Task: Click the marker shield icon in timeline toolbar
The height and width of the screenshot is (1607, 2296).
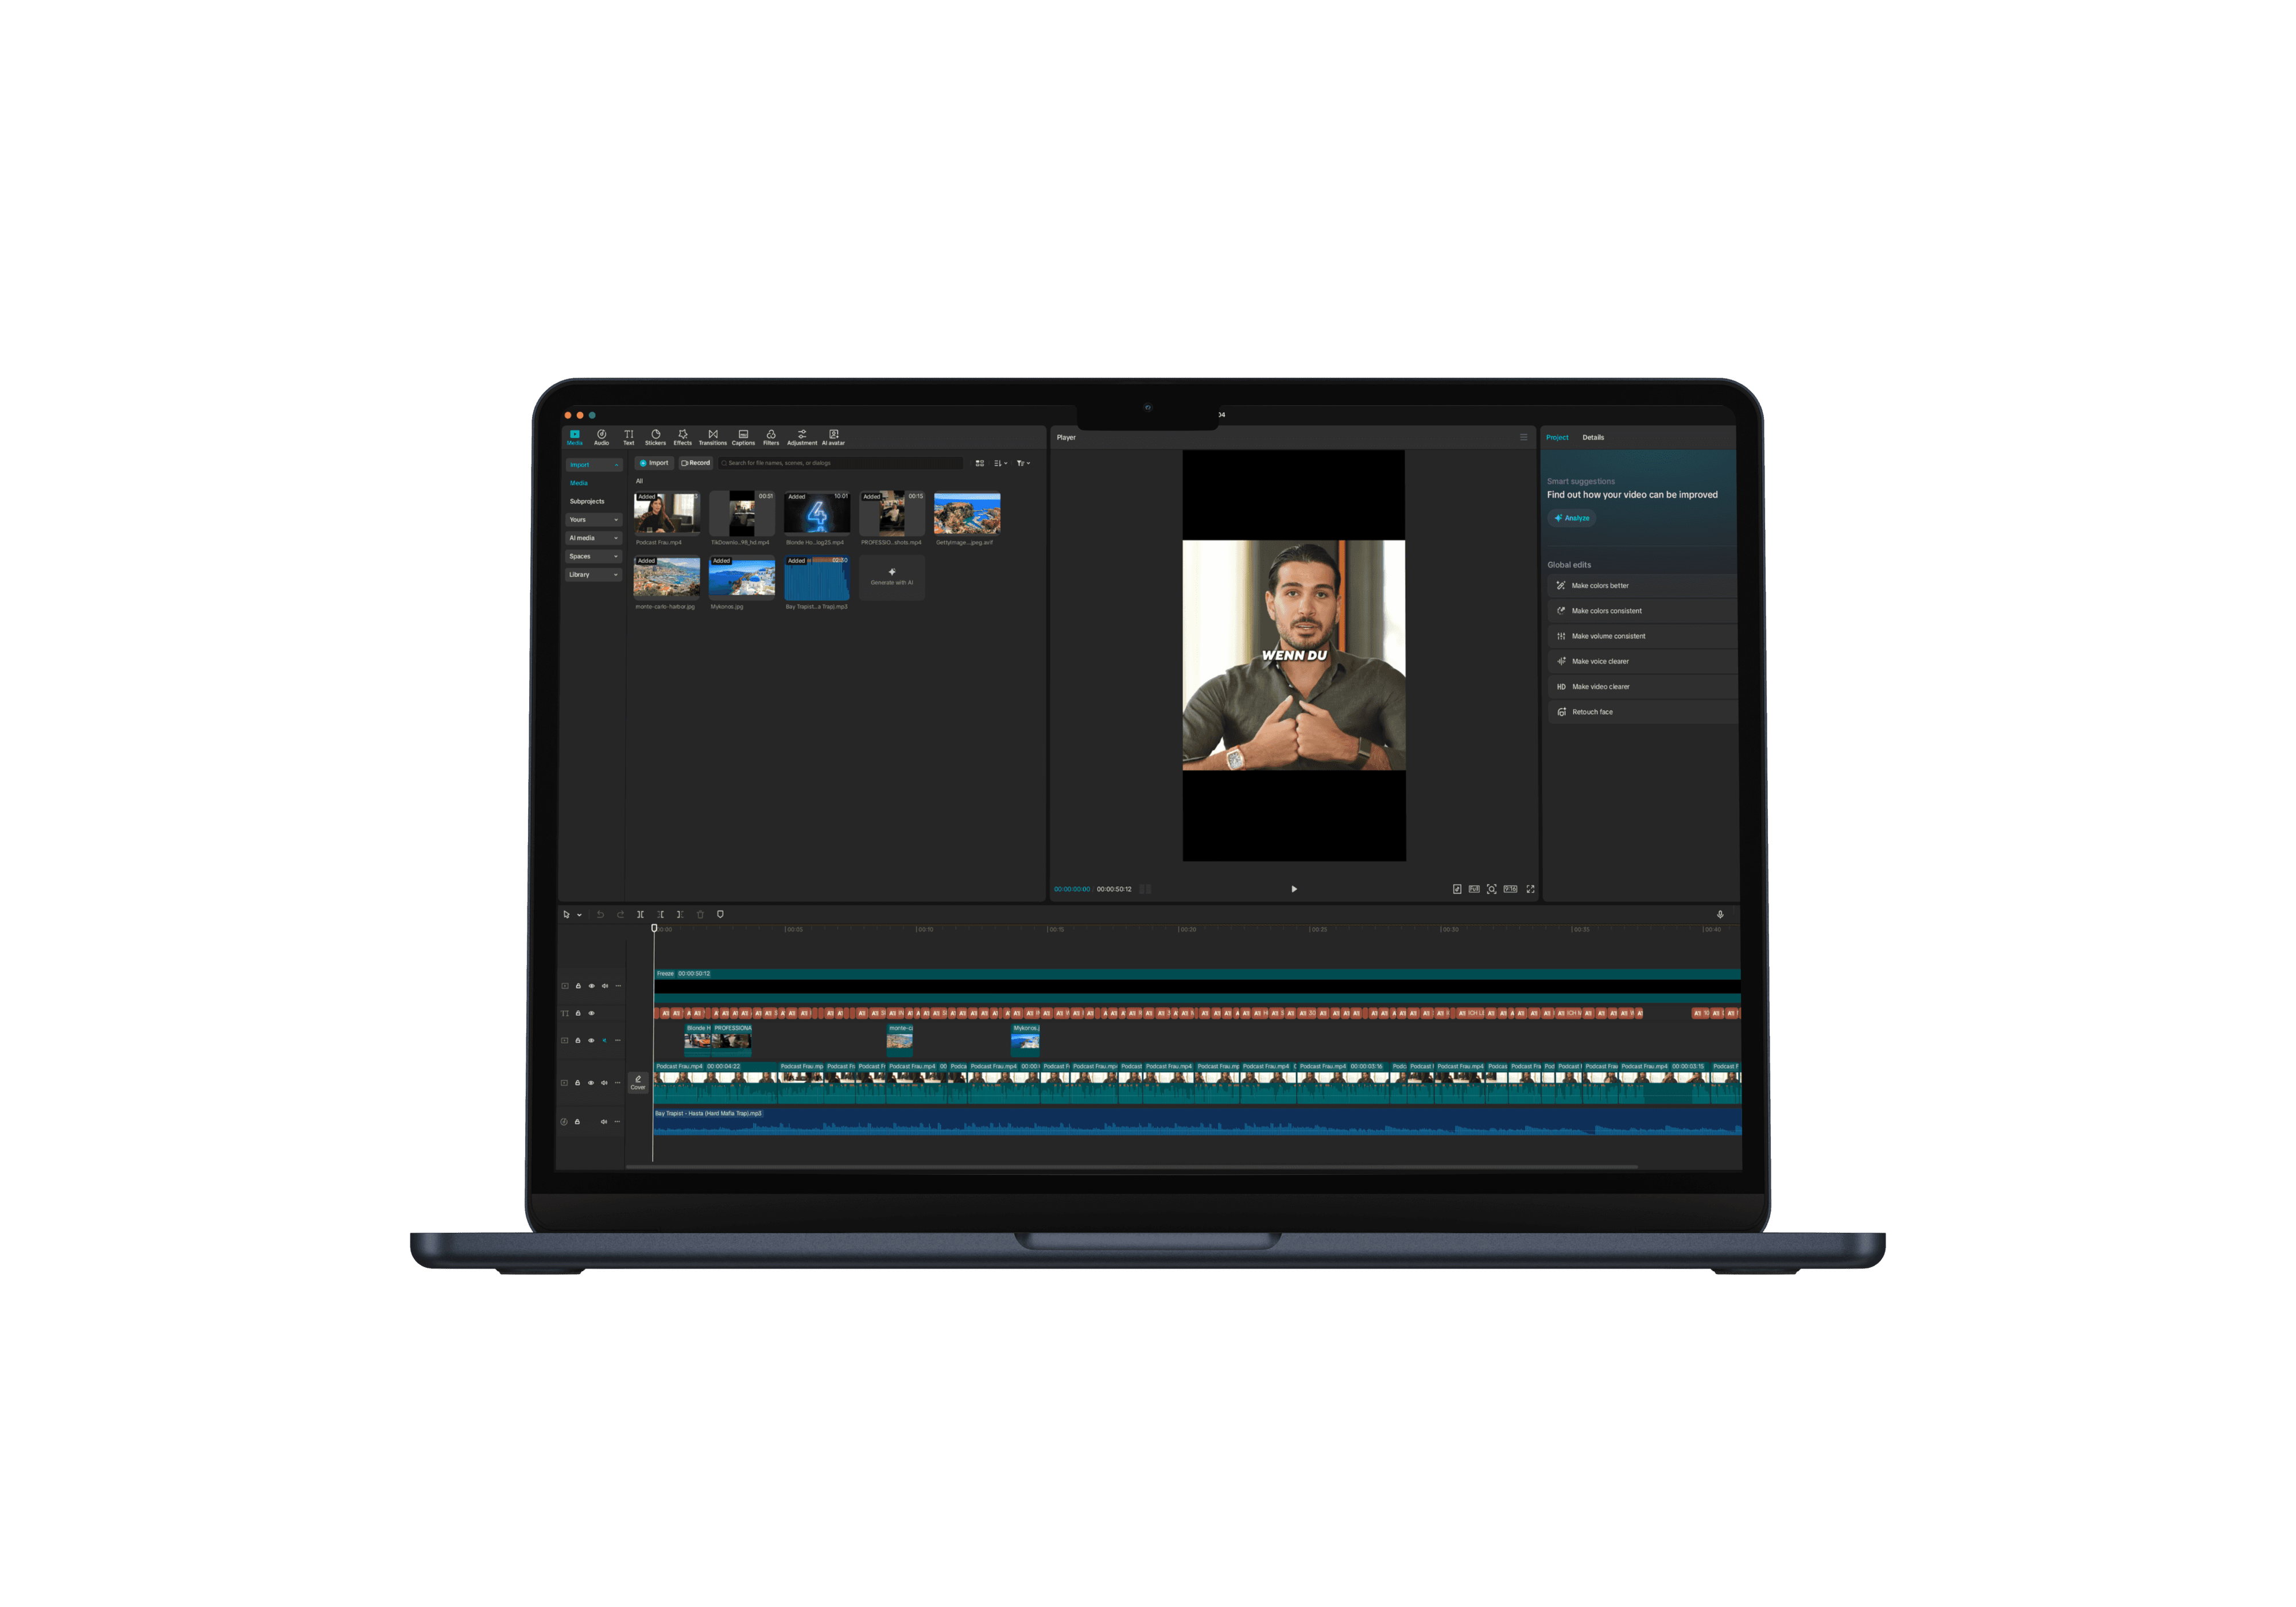Action: click(x=720, y=914)
